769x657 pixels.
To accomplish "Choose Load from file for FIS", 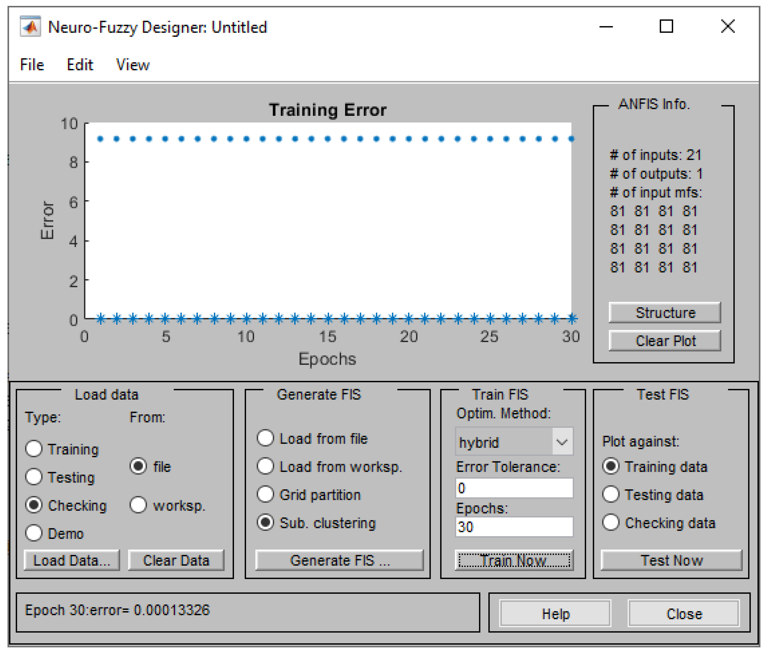I will 266,438.
